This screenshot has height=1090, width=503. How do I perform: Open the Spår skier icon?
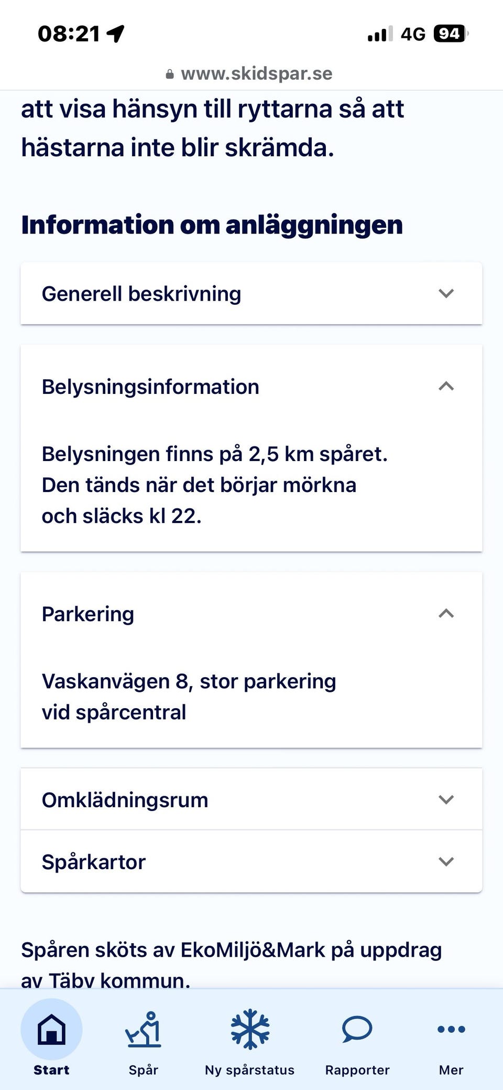[x=144, y=1029]
